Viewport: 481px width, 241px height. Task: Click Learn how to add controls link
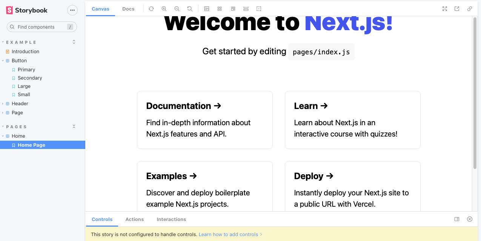(x=231, y=234)
